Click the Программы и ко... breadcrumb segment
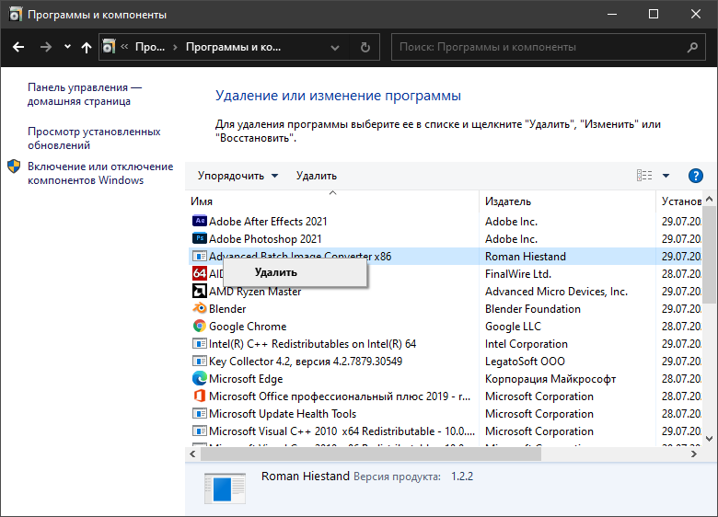718x517 pixels. [233, 47]
